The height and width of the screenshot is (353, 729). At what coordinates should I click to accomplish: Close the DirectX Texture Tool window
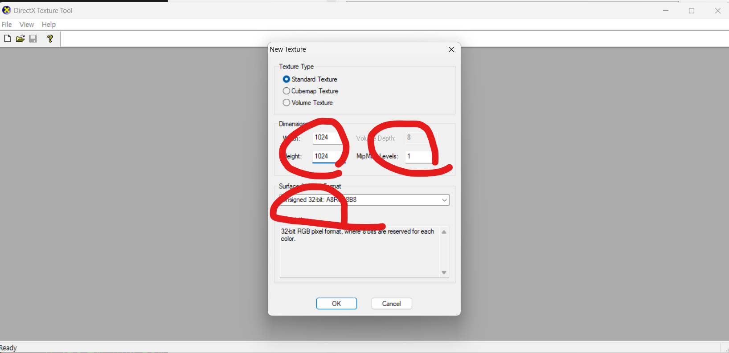(717, 10)
